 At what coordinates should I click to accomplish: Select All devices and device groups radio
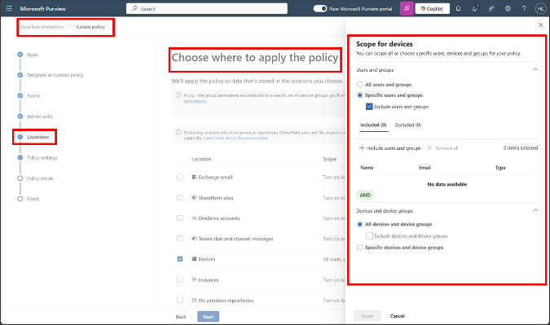[x=359, y=224]
